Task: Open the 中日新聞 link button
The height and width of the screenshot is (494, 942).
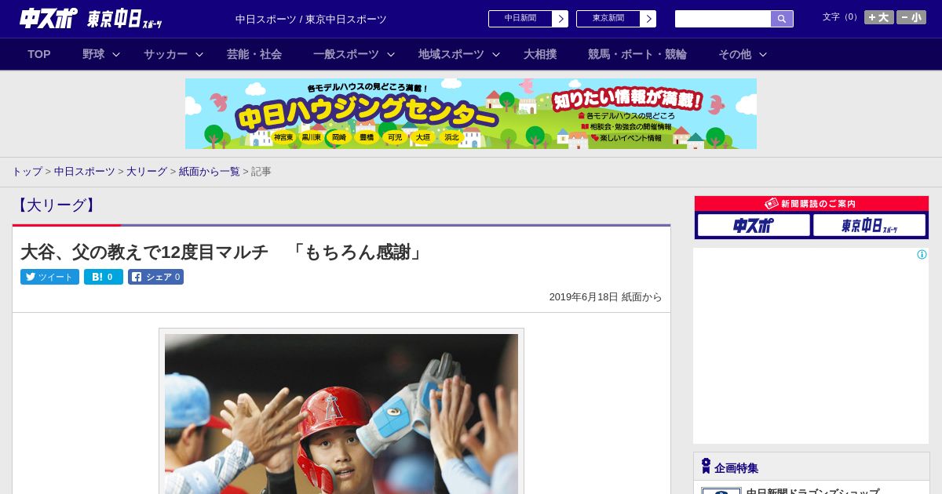Action: pyautogui.click(x=520, y=19)
